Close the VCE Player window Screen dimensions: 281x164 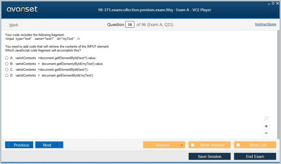pyautogui.click(x=277, y=3)
